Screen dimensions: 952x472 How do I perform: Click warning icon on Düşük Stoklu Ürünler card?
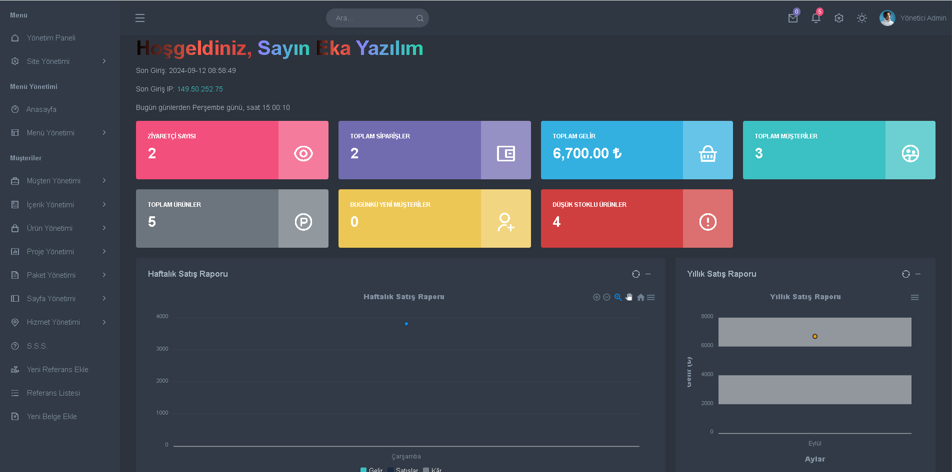708,222
